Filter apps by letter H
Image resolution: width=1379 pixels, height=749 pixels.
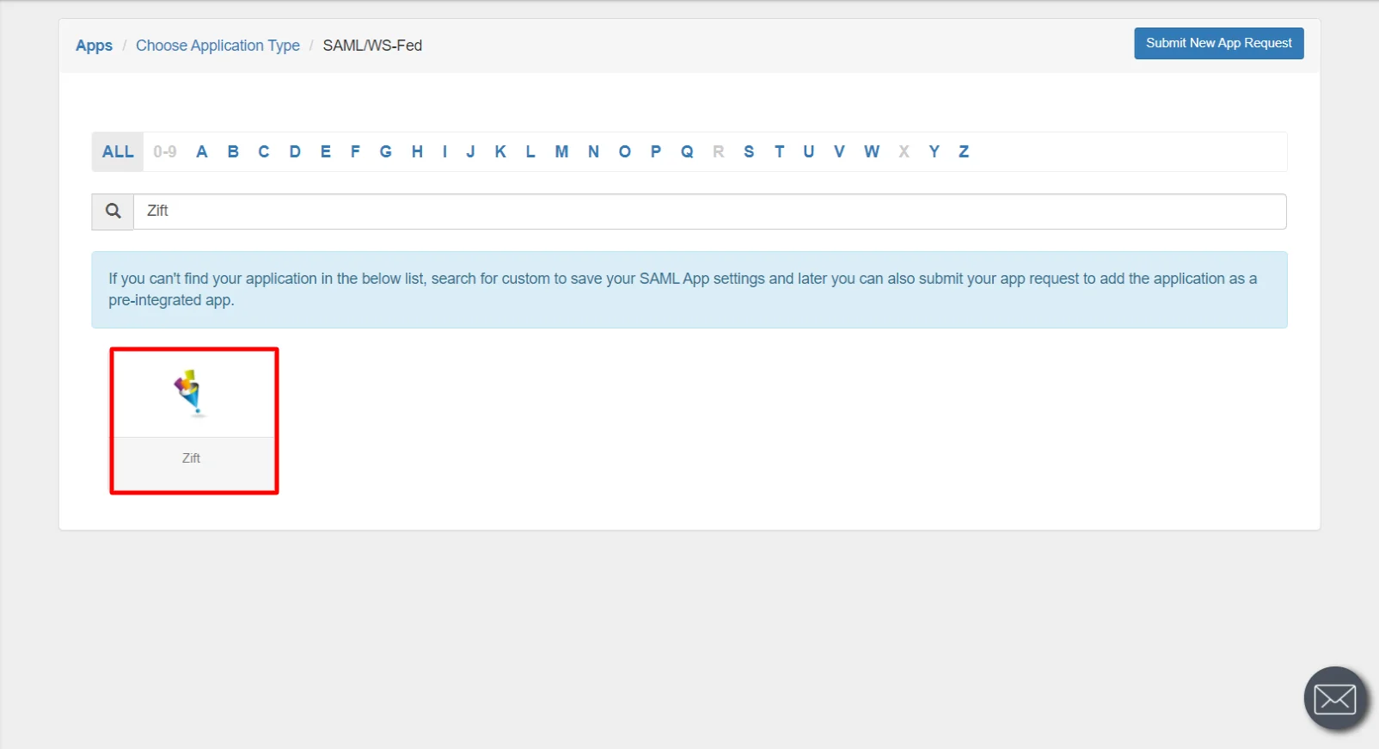point(417,151)
